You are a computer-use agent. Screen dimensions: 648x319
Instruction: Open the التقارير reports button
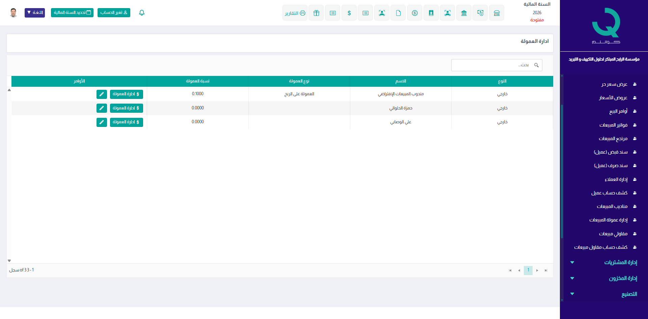(295, 13)
